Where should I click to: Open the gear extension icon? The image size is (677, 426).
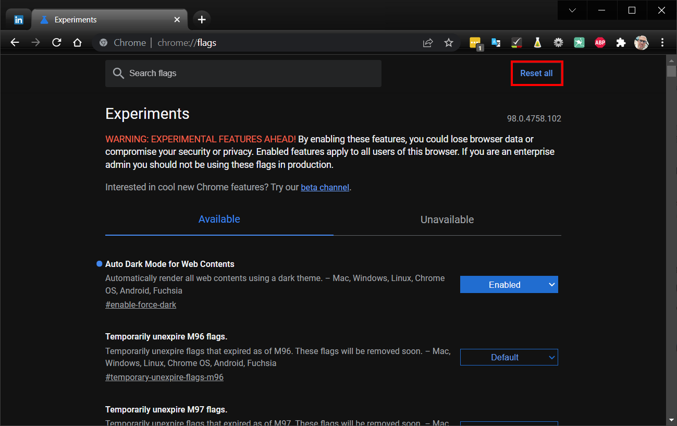558,43
